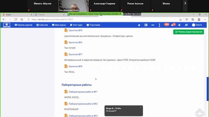Click the Занятие №8 page icon
Viewport: 209px width, 117px height.
[66, 66]
